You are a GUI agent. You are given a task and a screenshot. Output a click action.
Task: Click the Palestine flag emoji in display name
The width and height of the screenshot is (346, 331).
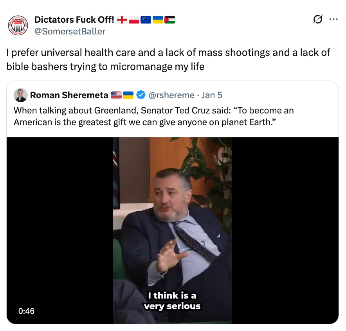(x=169, y=20)
